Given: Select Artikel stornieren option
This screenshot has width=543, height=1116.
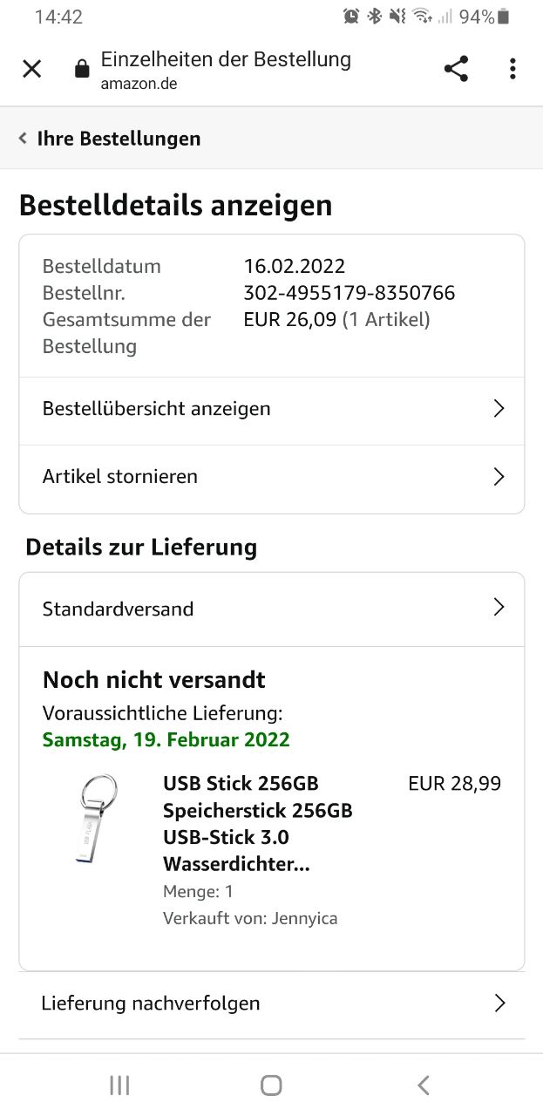Looking at the screenshot, I should click(x=120, y=477).
